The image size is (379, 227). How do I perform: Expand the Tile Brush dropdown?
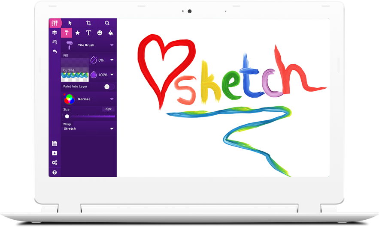click(112, 45)
